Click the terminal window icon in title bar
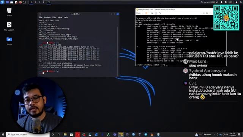The width and height of the screenshot is (243, 137). click(x=40, y=14)
